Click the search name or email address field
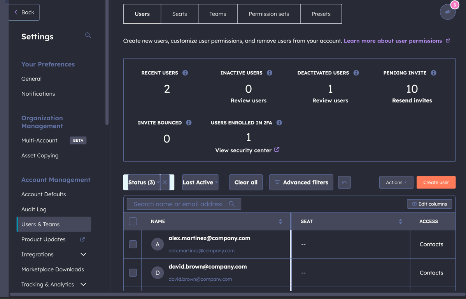The height and width of the screenshot is (299, 466). tap(179, 204)
